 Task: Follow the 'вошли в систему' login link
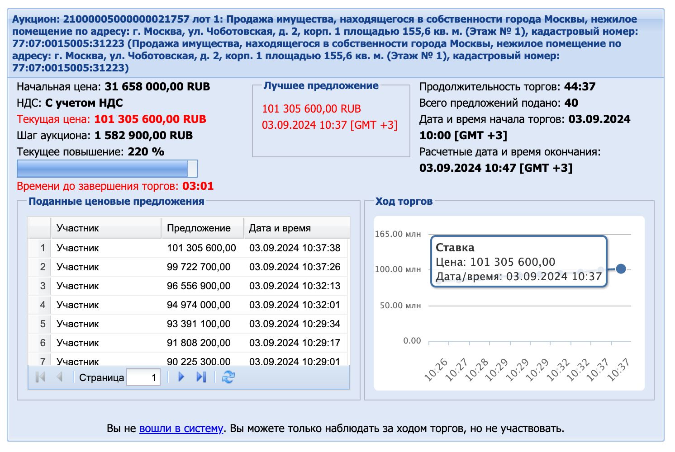coord(181,428)
